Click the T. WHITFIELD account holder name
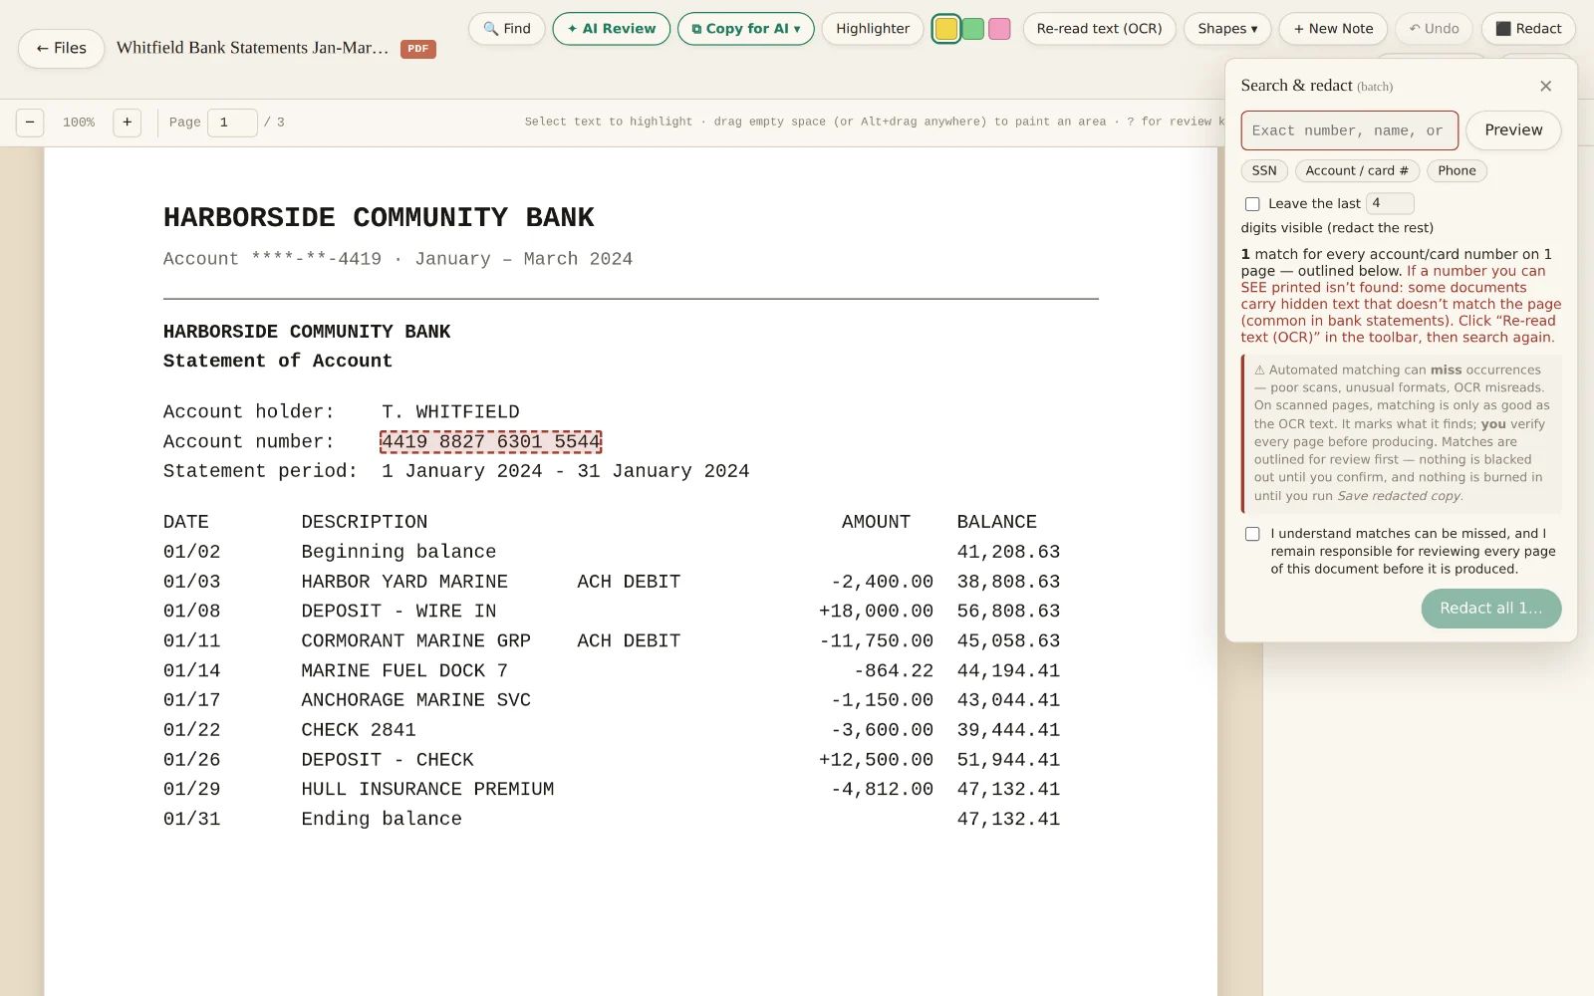The image size is (1594, 996). 450,412
